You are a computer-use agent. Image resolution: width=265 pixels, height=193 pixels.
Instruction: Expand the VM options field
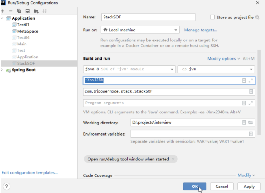(x=251, y=81)
